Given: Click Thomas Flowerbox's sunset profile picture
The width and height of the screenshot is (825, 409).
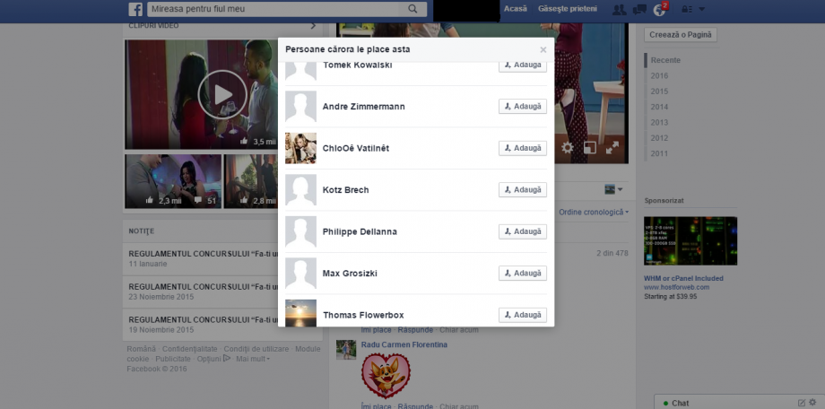Looking at the screenshot, I should pos(301,313).
